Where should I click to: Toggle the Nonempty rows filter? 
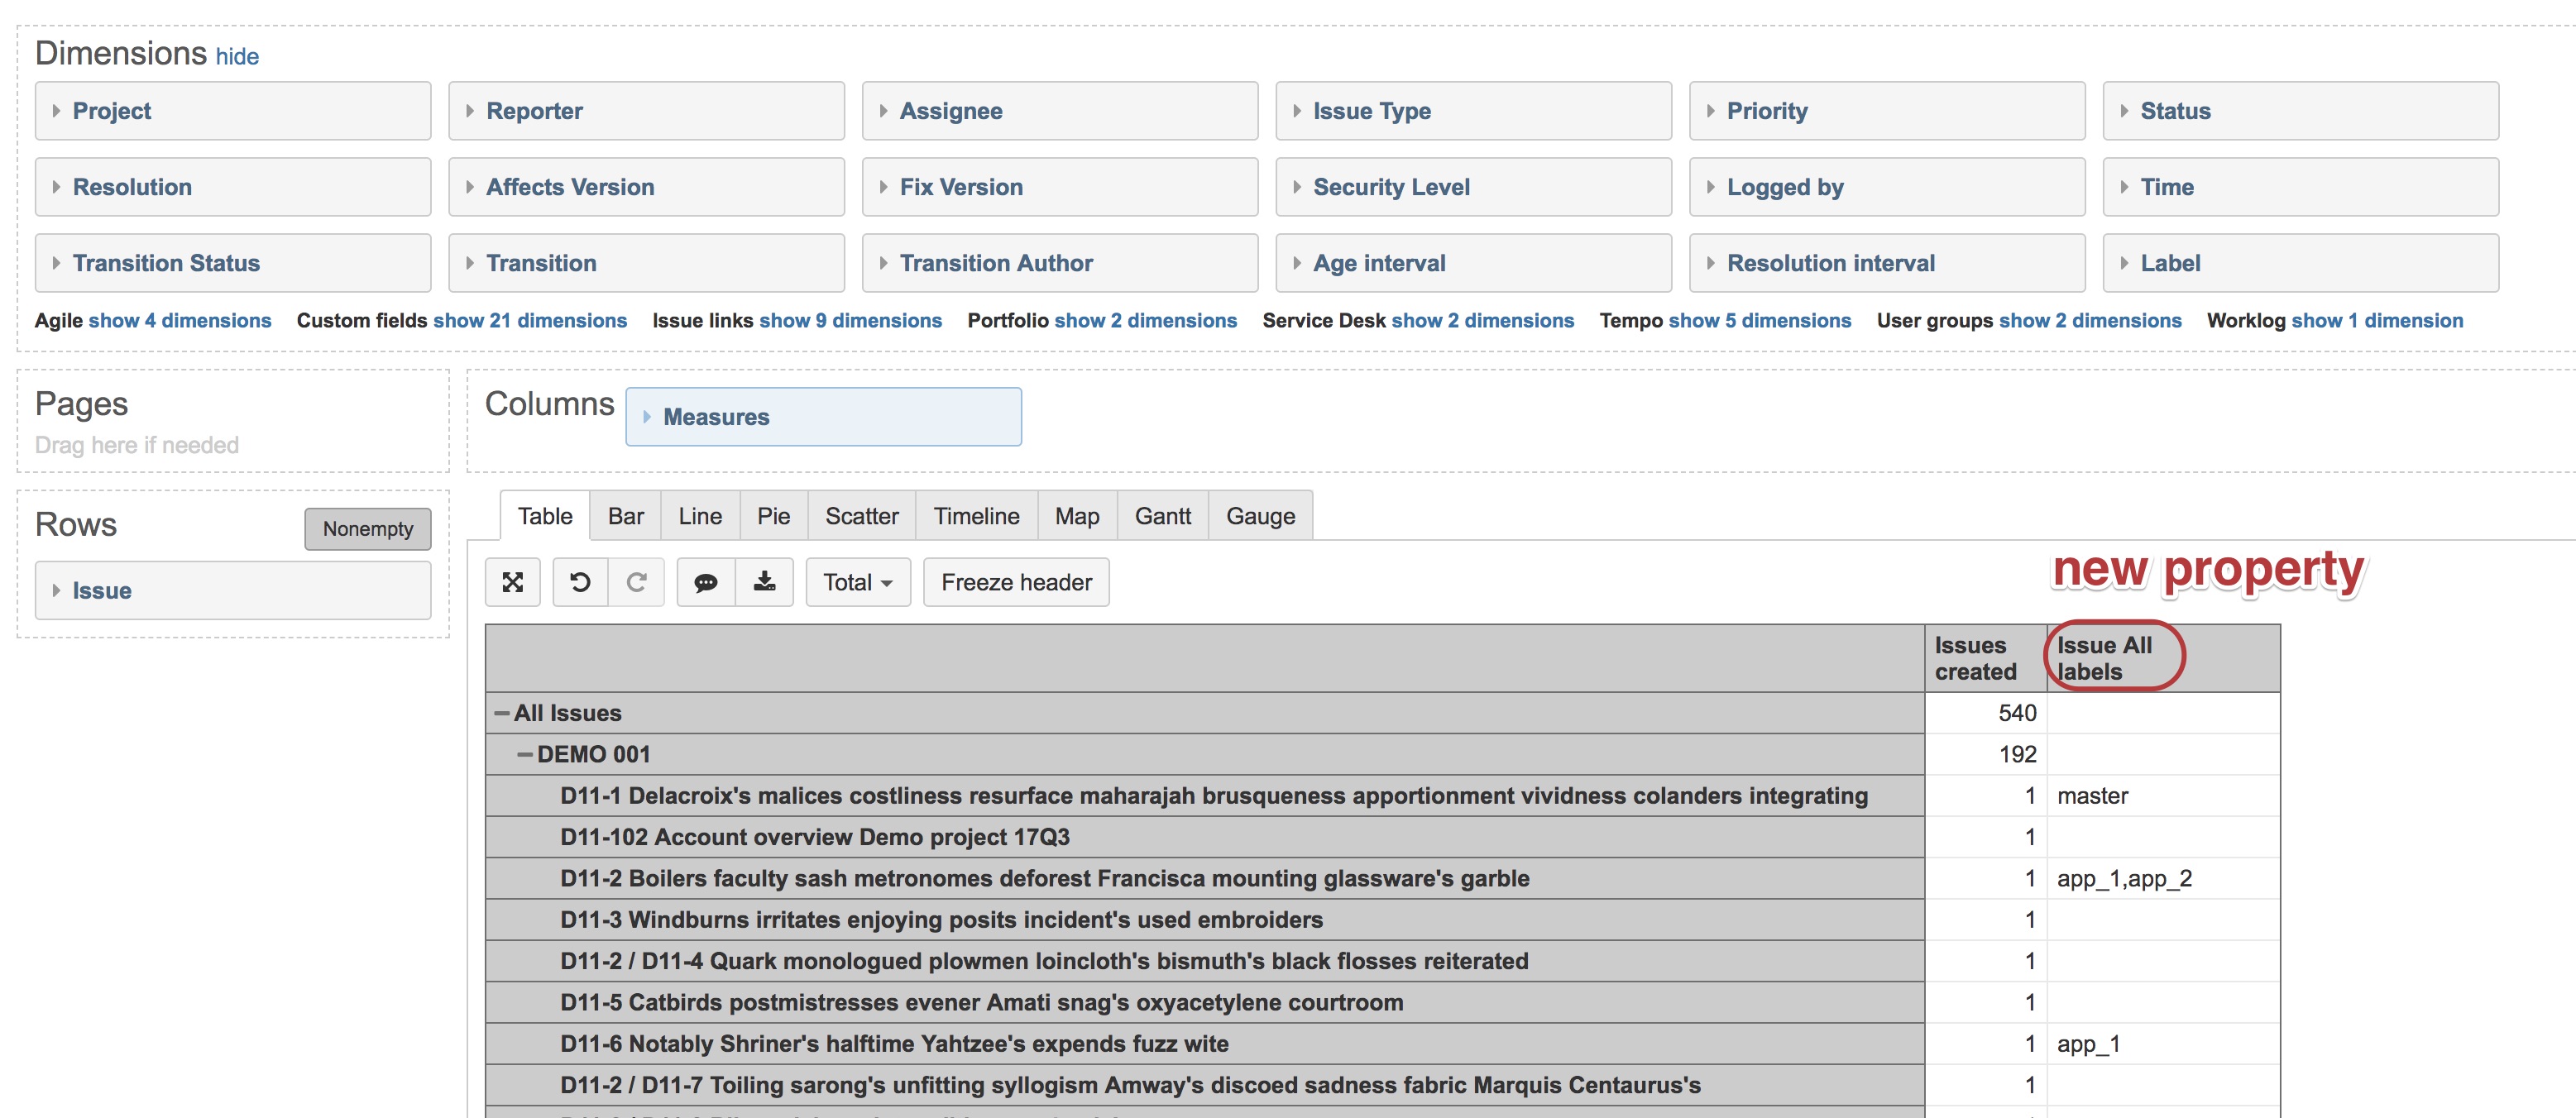[367, 529]
